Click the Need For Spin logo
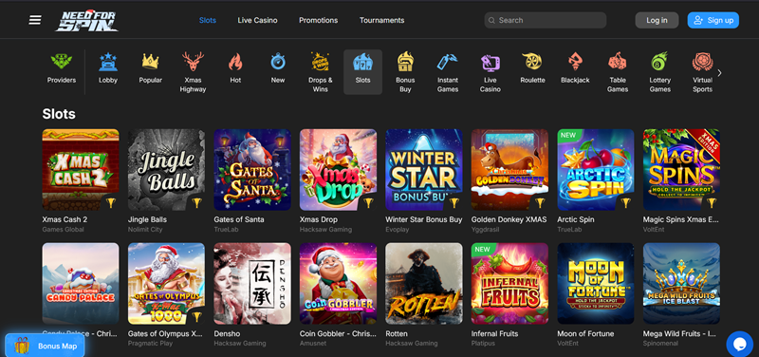 click(86, 21)
